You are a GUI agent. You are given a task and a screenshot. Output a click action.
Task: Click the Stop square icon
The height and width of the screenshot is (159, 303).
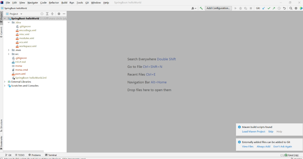click(x=251, y=8)
